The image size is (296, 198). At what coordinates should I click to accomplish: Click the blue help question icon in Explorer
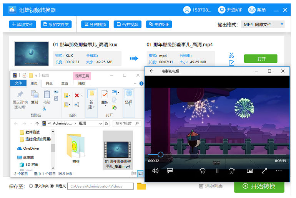(141, 83)
